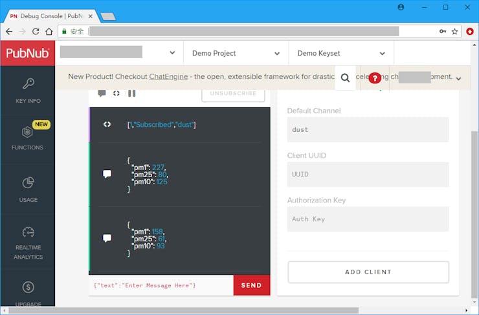Close the Debug Console tab

pos(91,16)
